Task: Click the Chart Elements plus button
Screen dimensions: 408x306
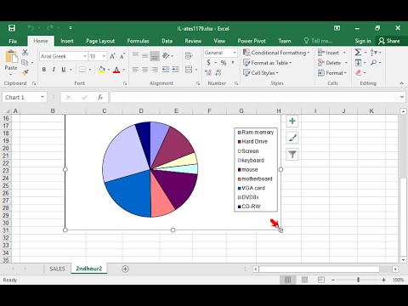Action: pos(292,122)
